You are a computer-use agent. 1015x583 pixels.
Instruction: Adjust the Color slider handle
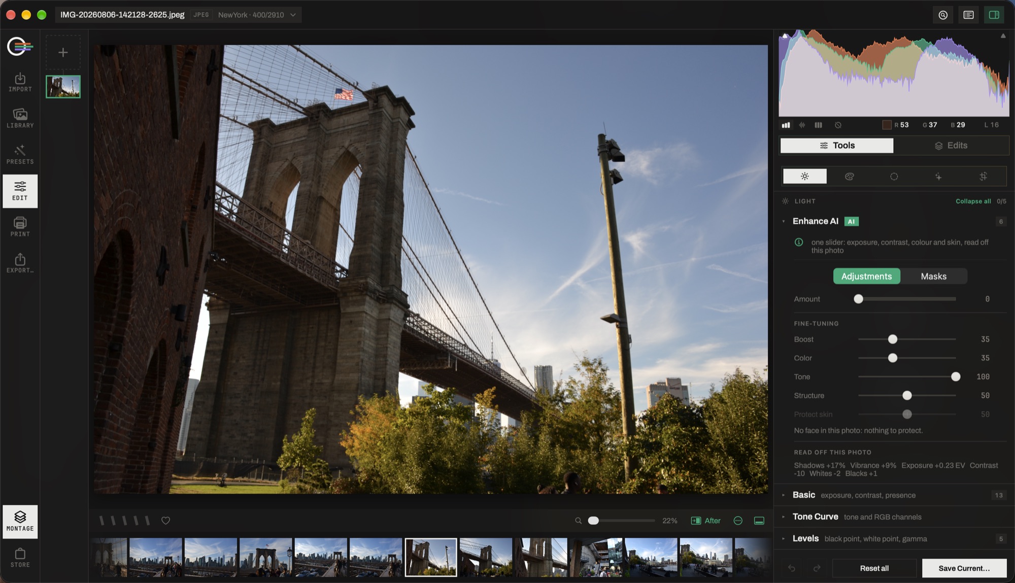coord(893,358)
